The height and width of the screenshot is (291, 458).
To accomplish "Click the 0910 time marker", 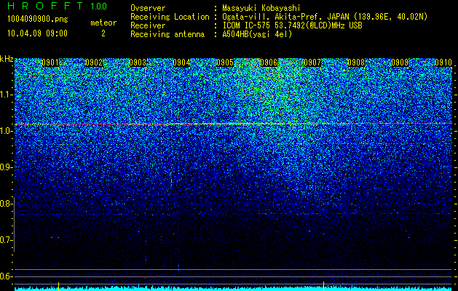I will [443, 63].
